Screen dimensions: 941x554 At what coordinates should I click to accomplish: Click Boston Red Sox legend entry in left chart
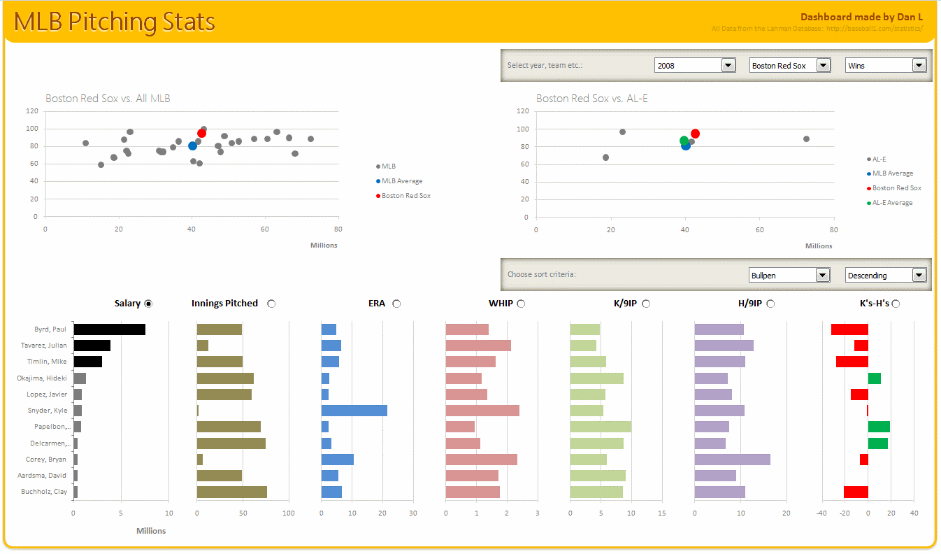403,196
